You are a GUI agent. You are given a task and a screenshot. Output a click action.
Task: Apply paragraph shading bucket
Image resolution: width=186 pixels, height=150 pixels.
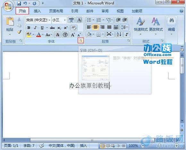coord(89,34)
